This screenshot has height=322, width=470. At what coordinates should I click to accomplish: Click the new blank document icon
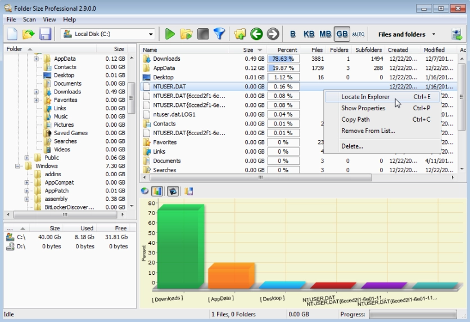(12, 34)
